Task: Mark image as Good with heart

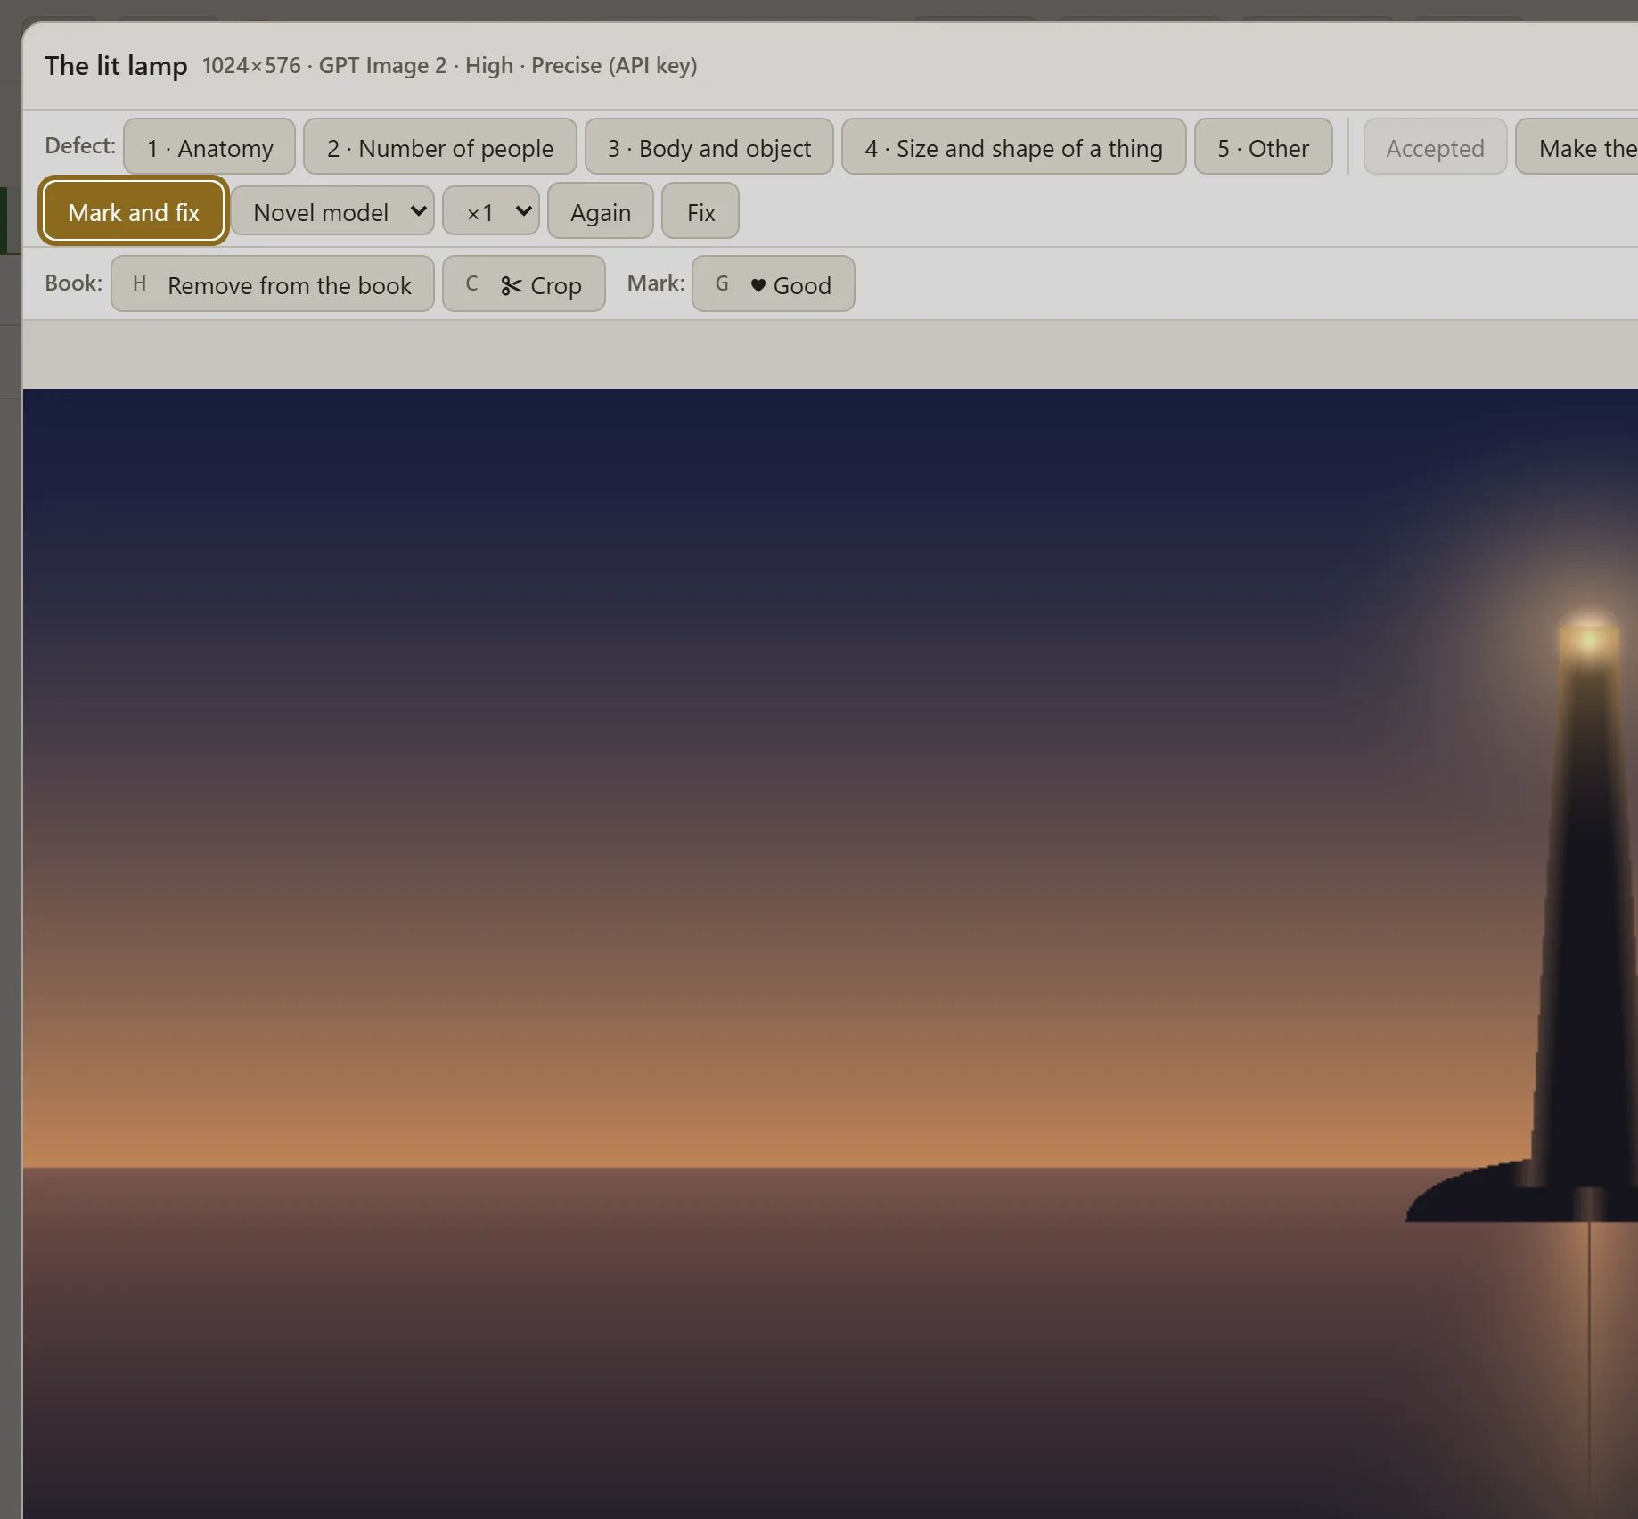Action: (x=773, y=284)
